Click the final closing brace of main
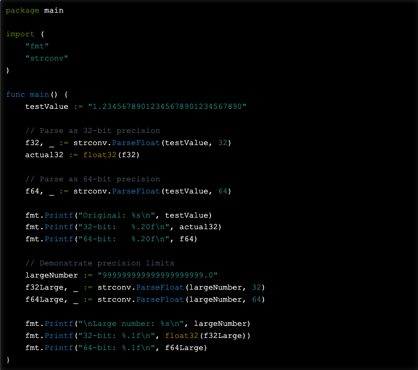418x370 pixels. [x=8, y=360]
